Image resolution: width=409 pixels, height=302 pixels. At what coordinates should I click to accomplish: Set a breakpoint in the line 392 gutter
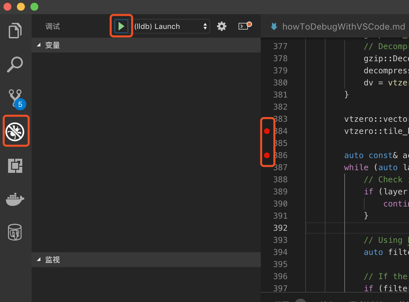pos(267,228)
